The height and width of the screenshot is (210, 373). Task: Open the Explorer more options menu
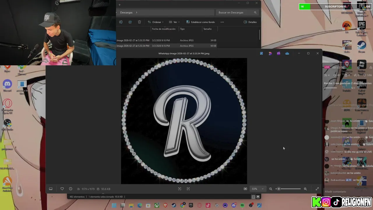point(222,22)
